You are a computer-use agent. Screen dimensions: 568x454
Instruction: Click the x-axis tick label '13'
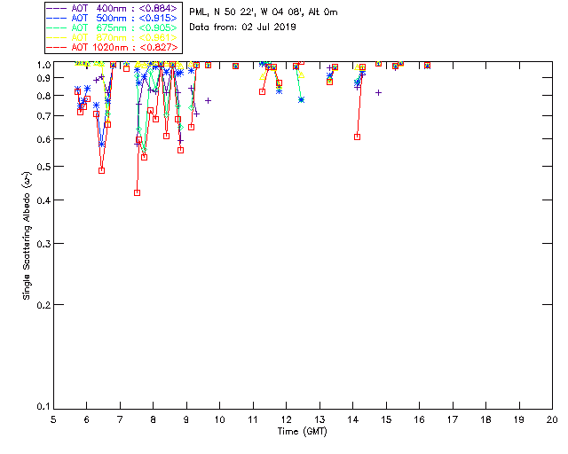(x=319, y=419)
